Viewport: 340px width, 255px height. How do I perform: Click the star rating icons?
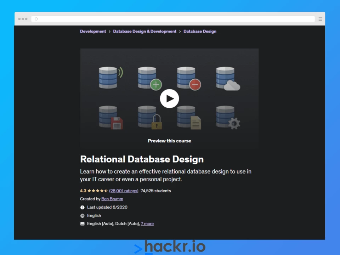click(98, 191)
